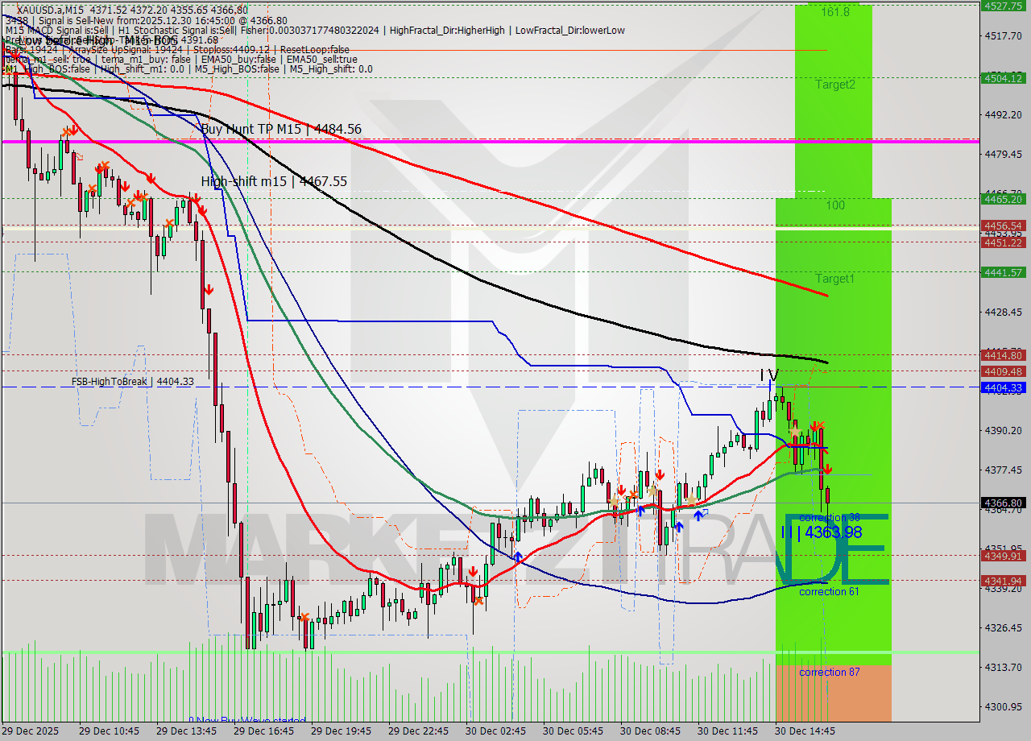Image resolution: width=1031 pixels, height=741 pixels.
Task: Select the 'correction 61' Fibonacci label
Action: [828, 591]
